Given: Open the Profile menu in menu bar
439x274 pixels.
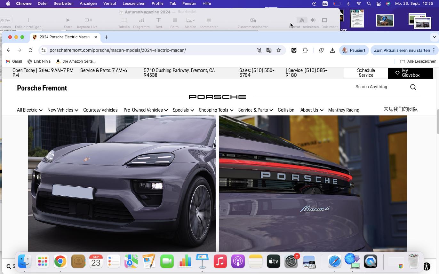Looking at the screenshot, I should point(157,4).
